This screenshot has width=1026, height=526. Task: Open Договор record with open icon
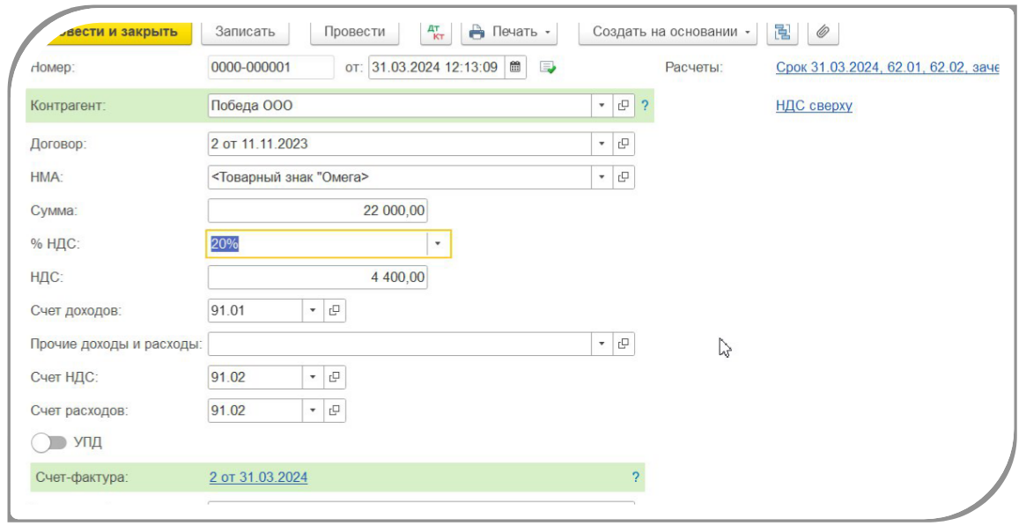coord(623,144)
